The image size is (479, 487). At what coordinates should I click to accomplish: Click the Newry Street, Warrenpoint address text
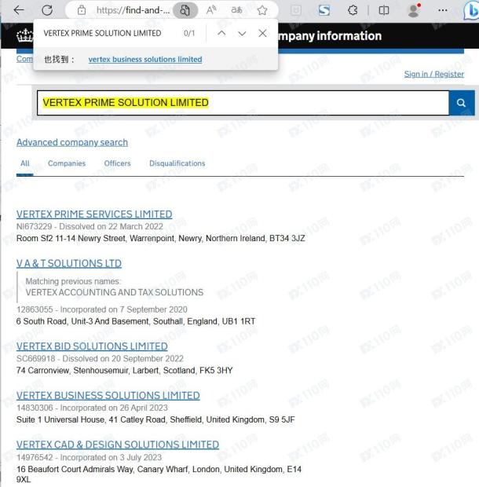[161, 239]
